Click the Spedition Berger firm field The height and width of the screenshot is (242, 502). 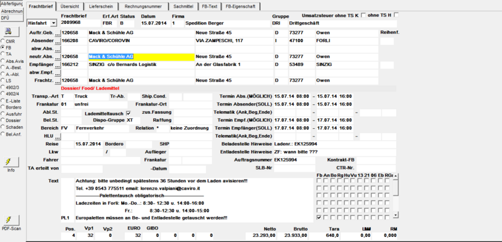(x=227, y=23)
